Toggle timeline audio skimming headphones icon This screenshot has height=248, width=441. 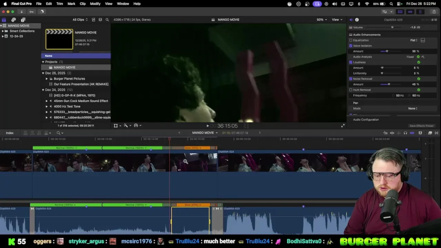pyautogui.click(x=405, y=133)
